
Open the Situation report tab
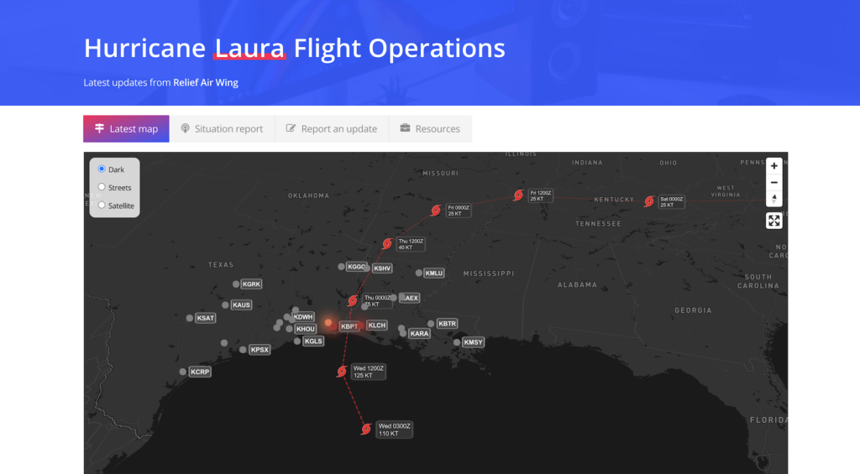222,129
